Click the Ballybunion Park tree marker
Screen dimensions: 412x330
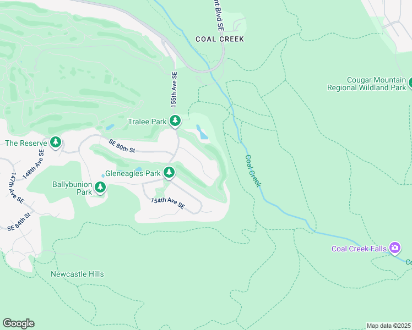click(x=100, y=188)
